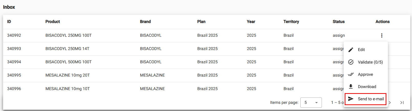Select the row with ID 340994
The image size is (412, 111).
tap(14, 62)
